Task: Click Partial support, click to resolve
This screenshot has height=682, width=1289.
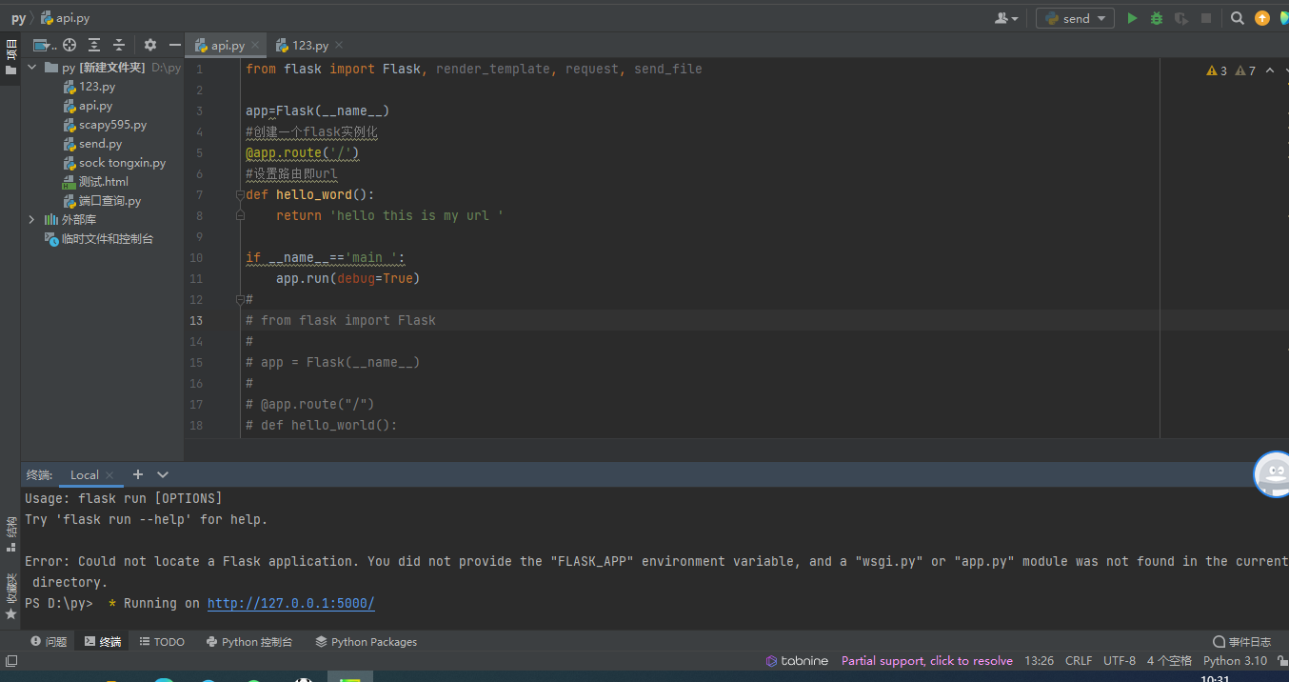Action: pos(926,661)
